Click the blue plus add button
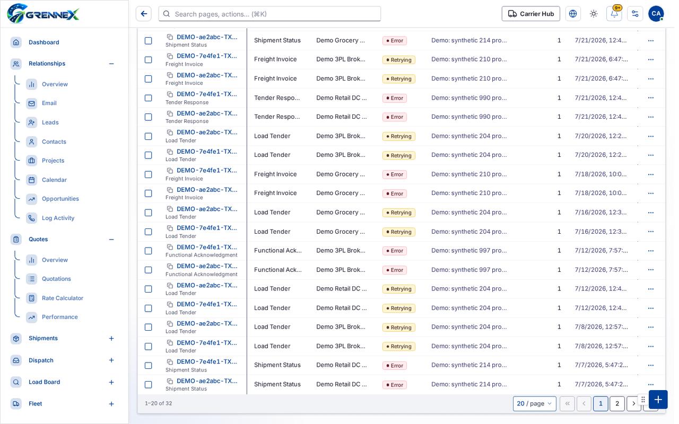 click(x=658, y=400)
